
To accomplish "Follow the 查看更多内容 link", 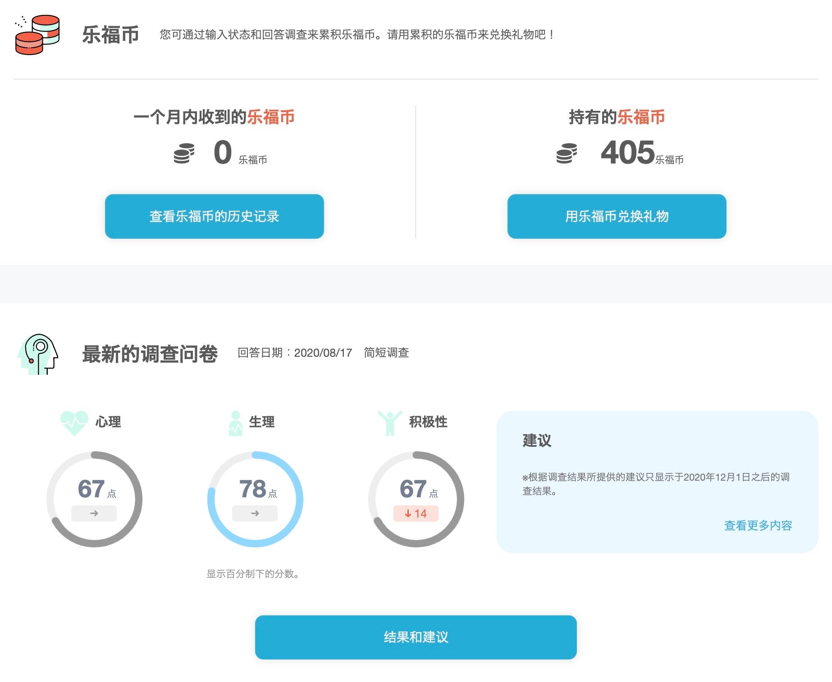I will pos(758,525).
